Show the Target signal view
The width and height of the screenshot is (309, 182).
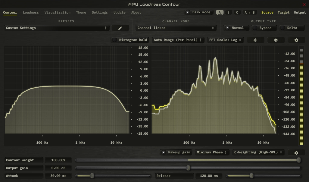tap(284, 12)
